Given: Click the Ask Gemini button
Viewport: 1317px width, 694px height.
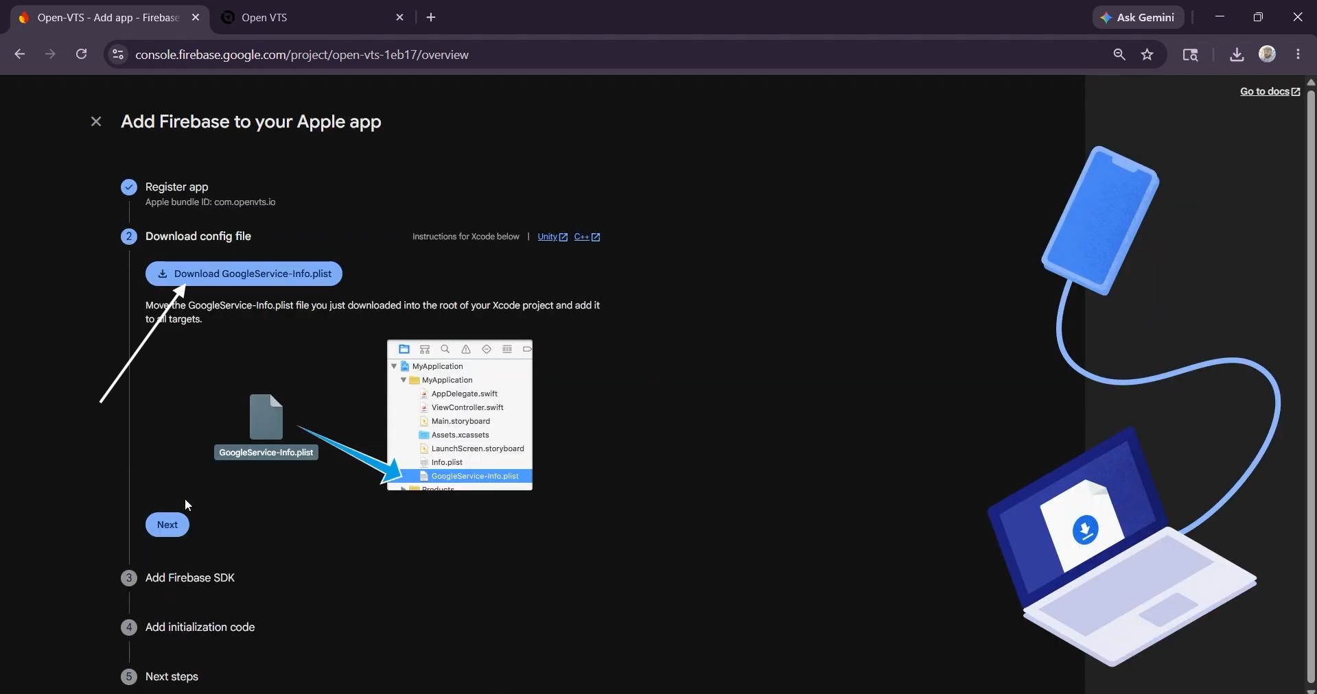Looking at the screenshot, I should 1138,17.
